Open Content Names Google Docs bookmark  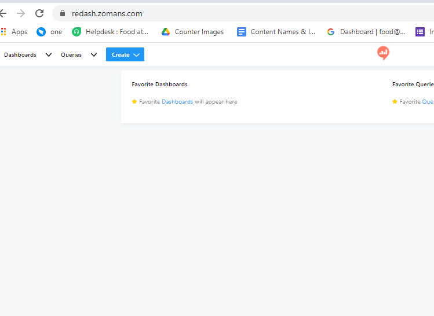(276, 32)
